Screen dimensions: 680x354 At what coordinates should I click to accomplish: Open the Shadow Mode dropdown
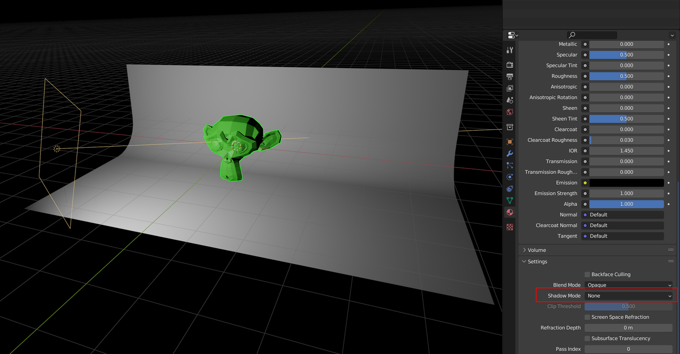point(629,296)
